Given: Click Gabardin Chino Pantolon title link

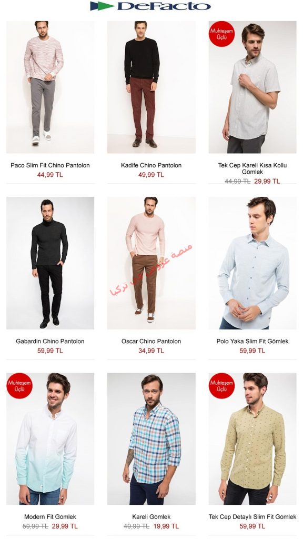Looking at the screenshot, I should [50, 341].
